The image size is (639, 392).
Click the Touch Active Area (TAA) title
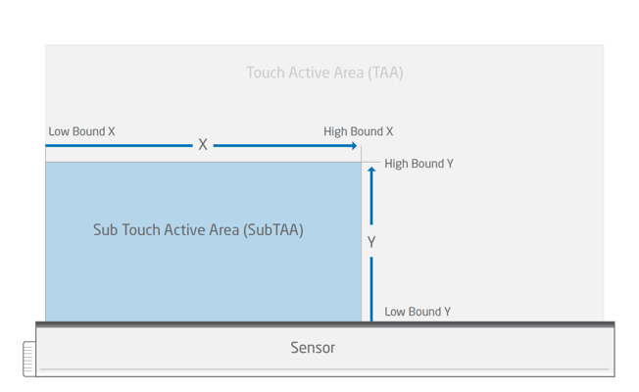tap(324, 73)
